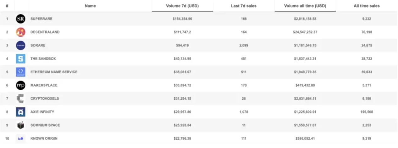
Task: Click the Sorare round logo icon
Action: pos(21,45)
